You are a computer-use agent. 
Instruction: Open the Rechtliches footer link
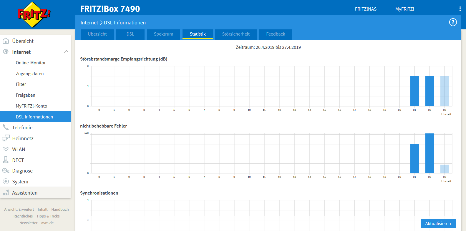(23, 216)
